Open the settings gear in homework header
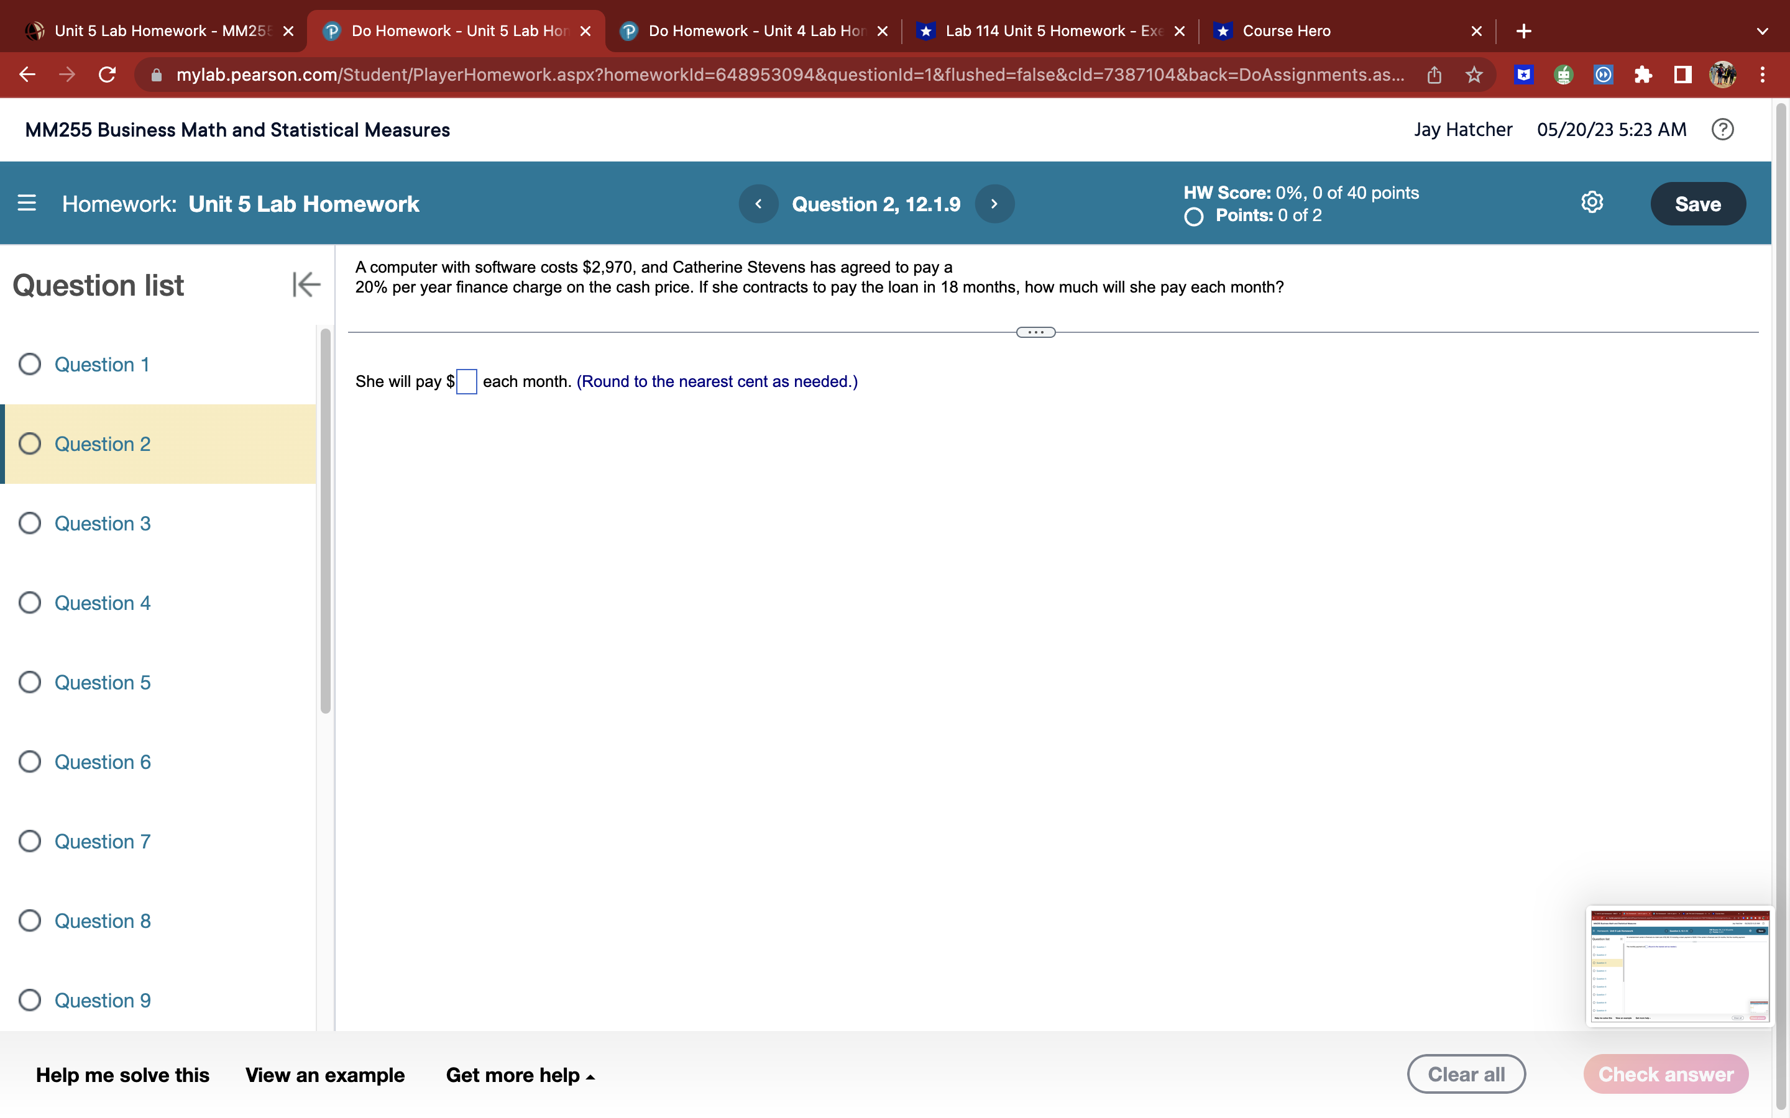The width and height of the screenshot is (1790, 1118). (1592, 202)
